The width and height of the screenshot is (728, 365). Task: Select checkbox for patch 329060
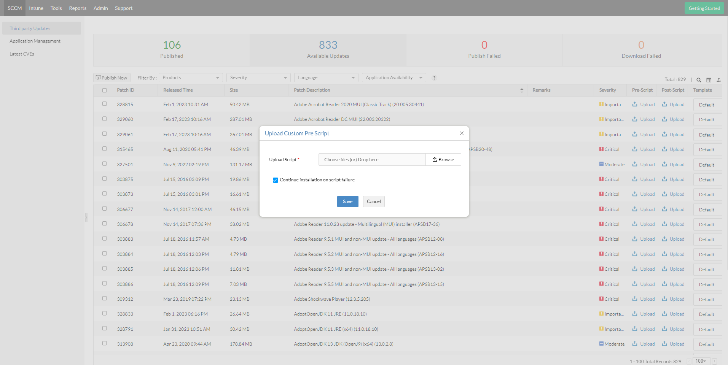click(104, 119)
